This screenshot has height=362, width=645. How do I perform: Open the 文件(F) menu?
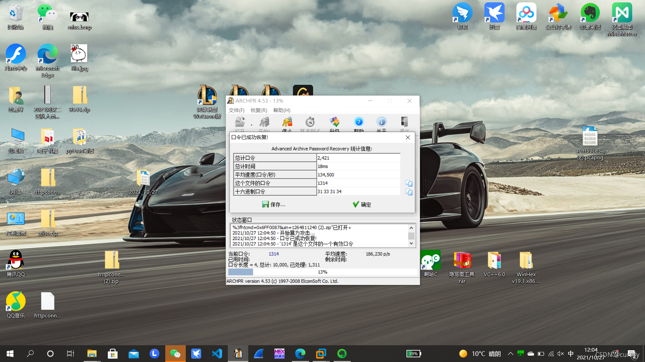coord(236,110)
